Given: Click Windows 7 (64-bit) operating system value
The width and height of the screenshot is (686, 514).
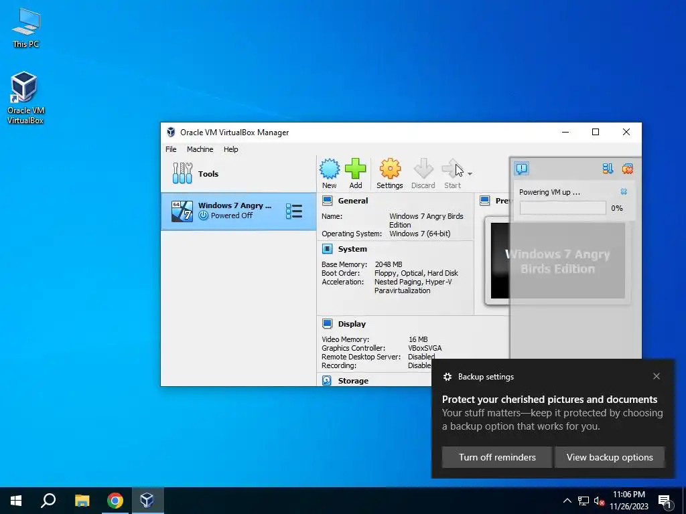Looking at the screenshot, I should click(x=419, y=234).
